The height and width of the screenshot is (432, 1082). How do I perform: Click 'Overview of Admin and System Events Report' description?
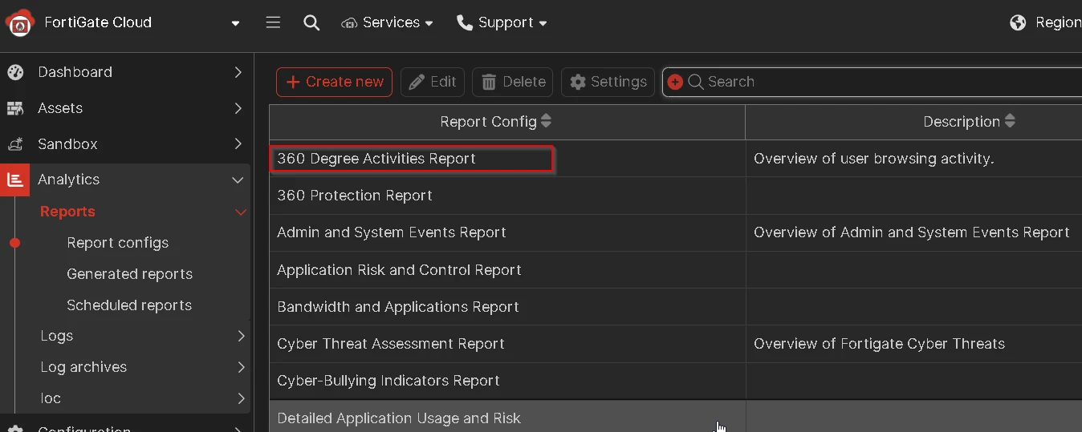(x=912, y=232)
